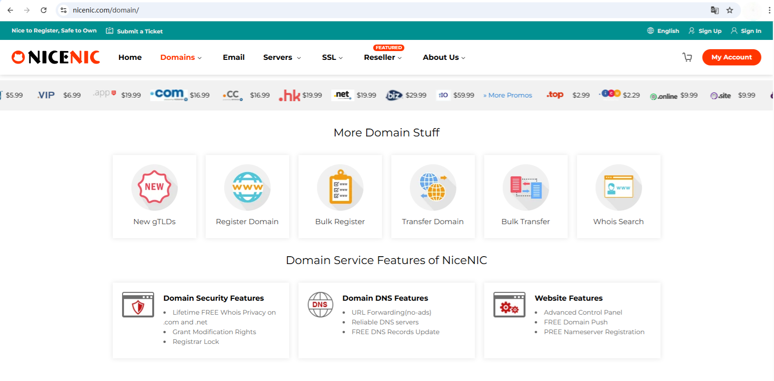The height and width of the screenshot is (381, 774).
Task: Click the .io promo logo
Action: click(x=443, y=95)
